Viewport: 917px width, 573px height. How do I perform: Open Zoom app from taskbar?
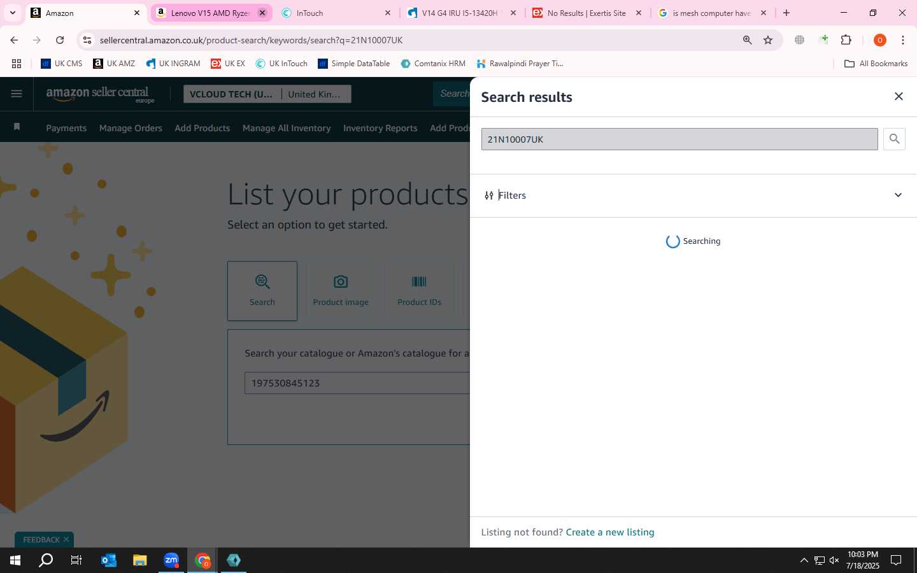[x=171, y=560]
